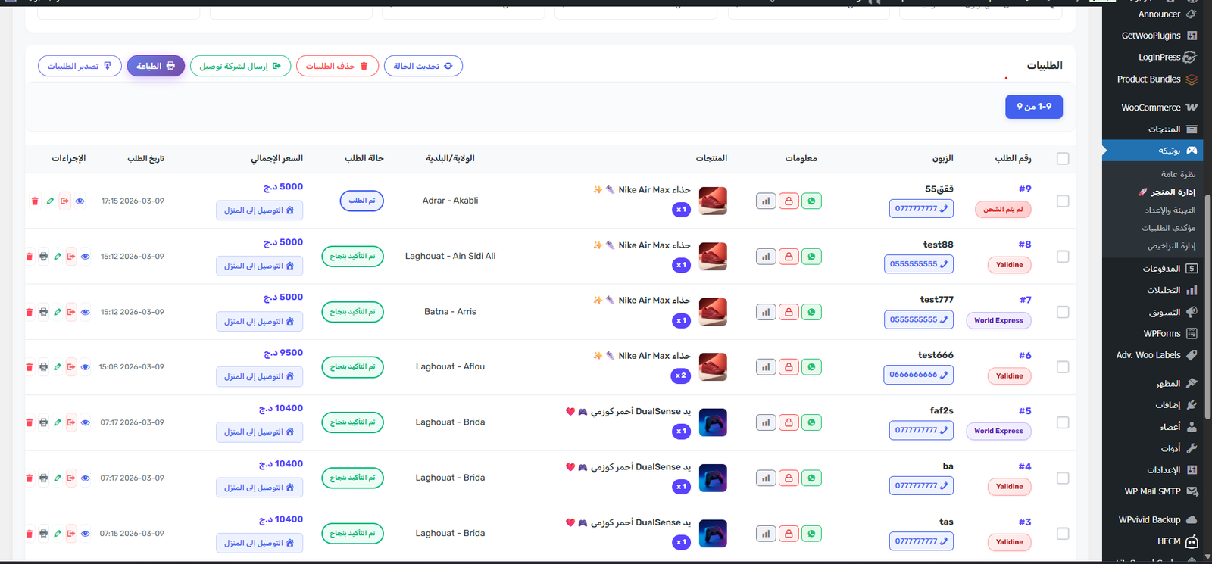1212x564 pixels.
Task: Click the purple print button in toolbar
Action: (x=155, y=66)
